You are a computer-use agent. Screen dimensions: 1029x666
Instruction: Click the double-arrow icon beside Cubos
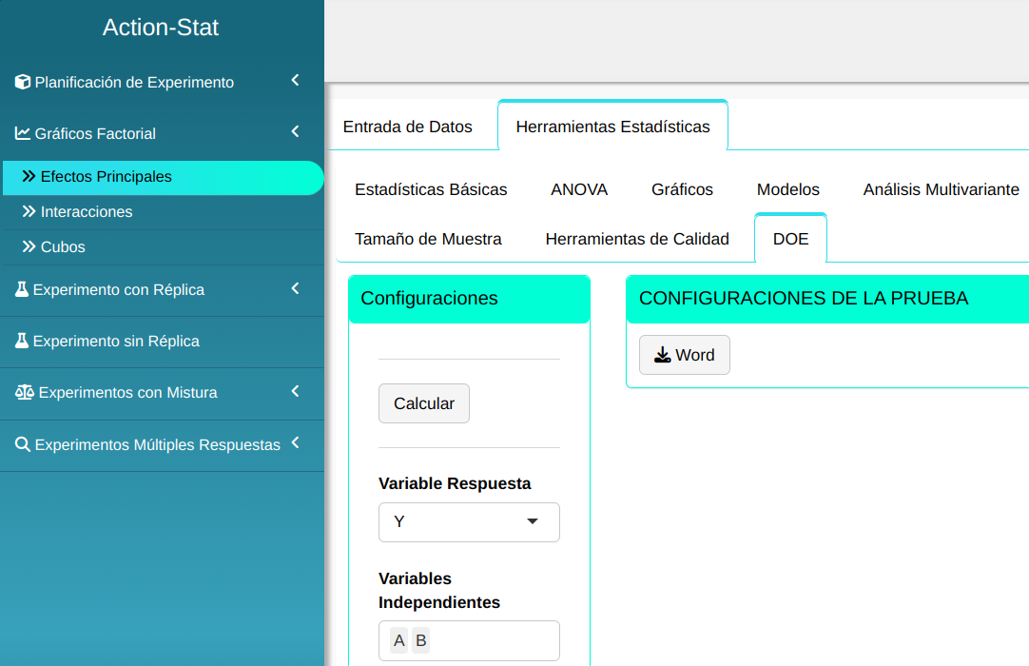pos(29,246)
